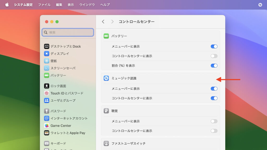
Task: Open Wallet and Apple Pay icon
Action: pyautogui.click(x=47, y=133)
